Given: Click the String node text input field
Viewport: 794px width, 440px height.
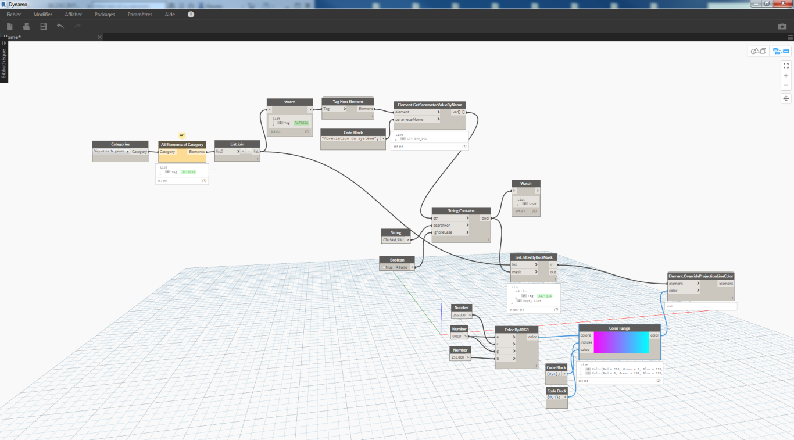Looking at the screenshot, I should point(394,239).
